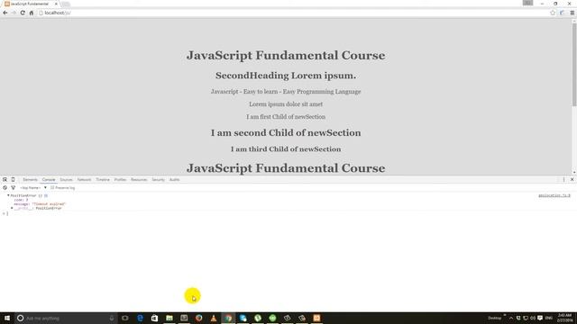Open the volume control in system tray
The image size is (577, 324).
click(x=533, y=318)
